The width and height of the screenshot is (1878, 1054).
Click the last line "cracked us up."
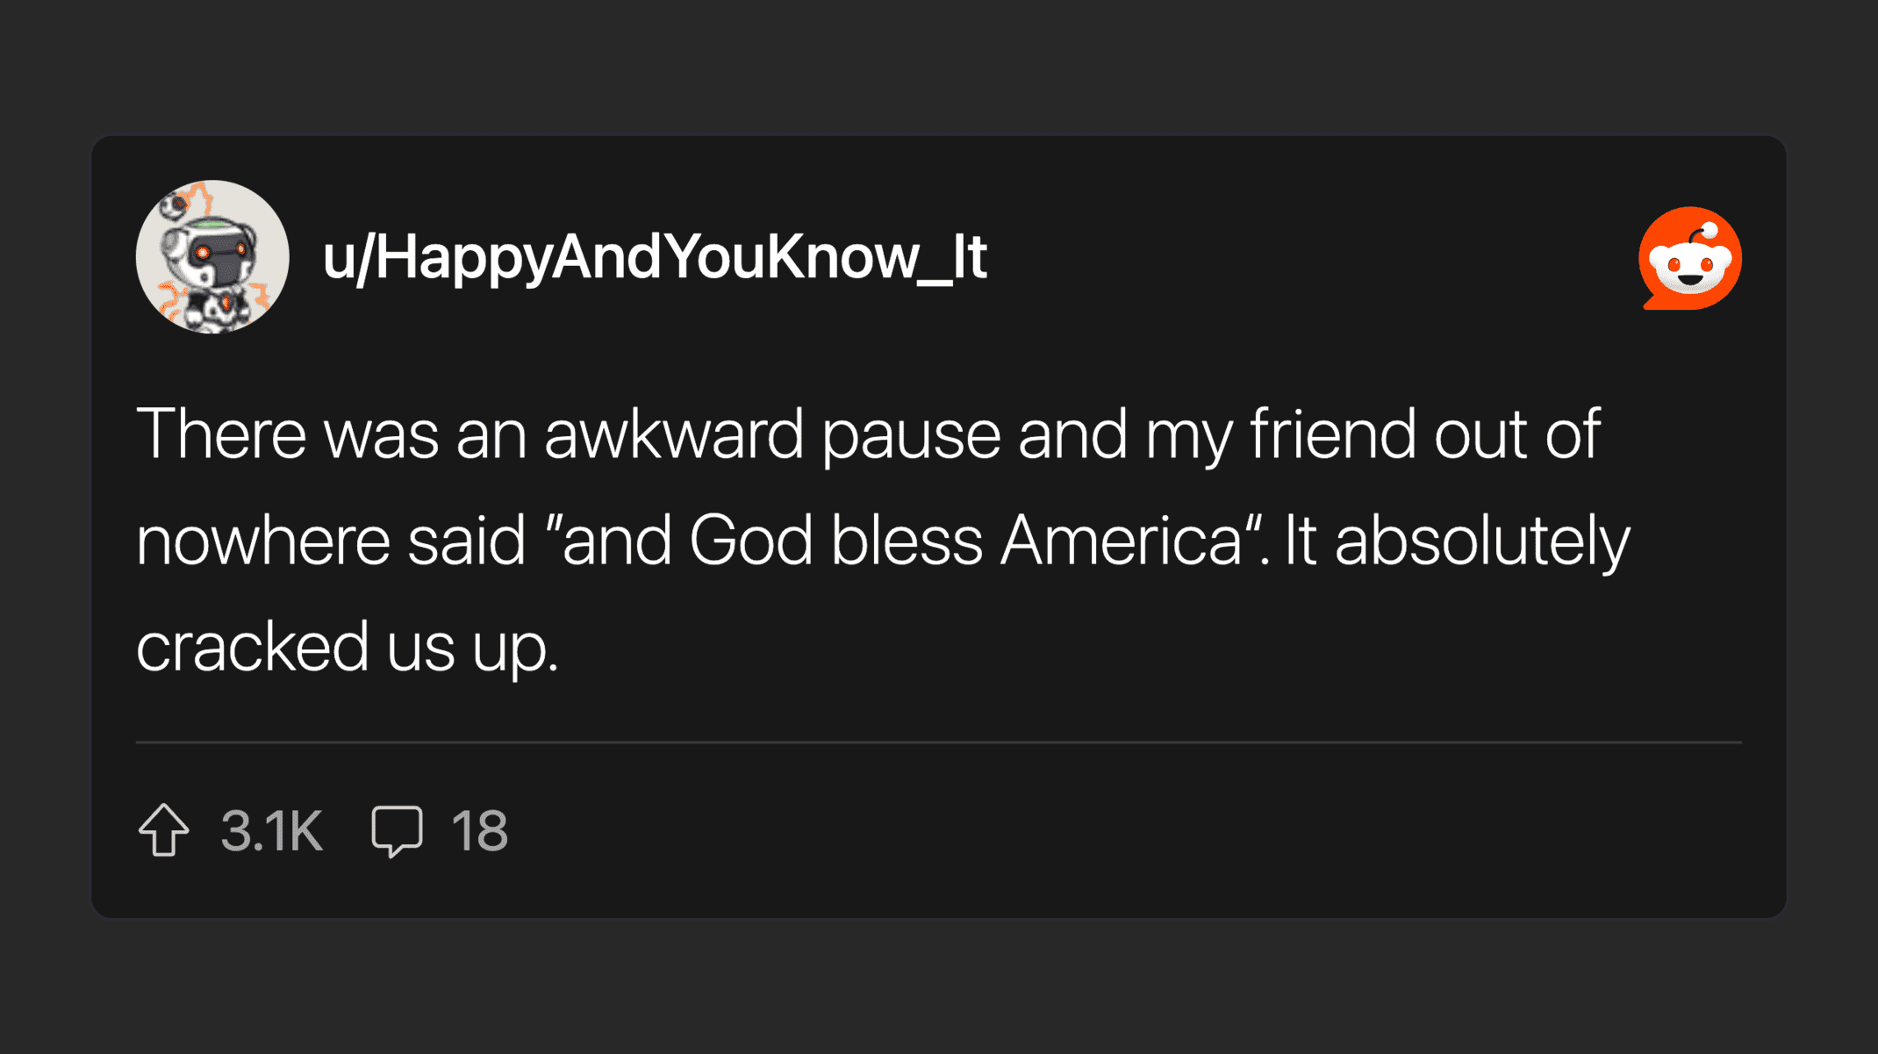coord(347,647)
